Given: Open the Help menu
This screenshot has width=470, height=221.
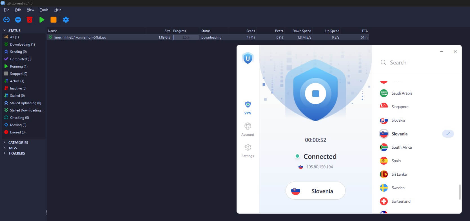Looking at the screenshot, I should coord(58,10).
